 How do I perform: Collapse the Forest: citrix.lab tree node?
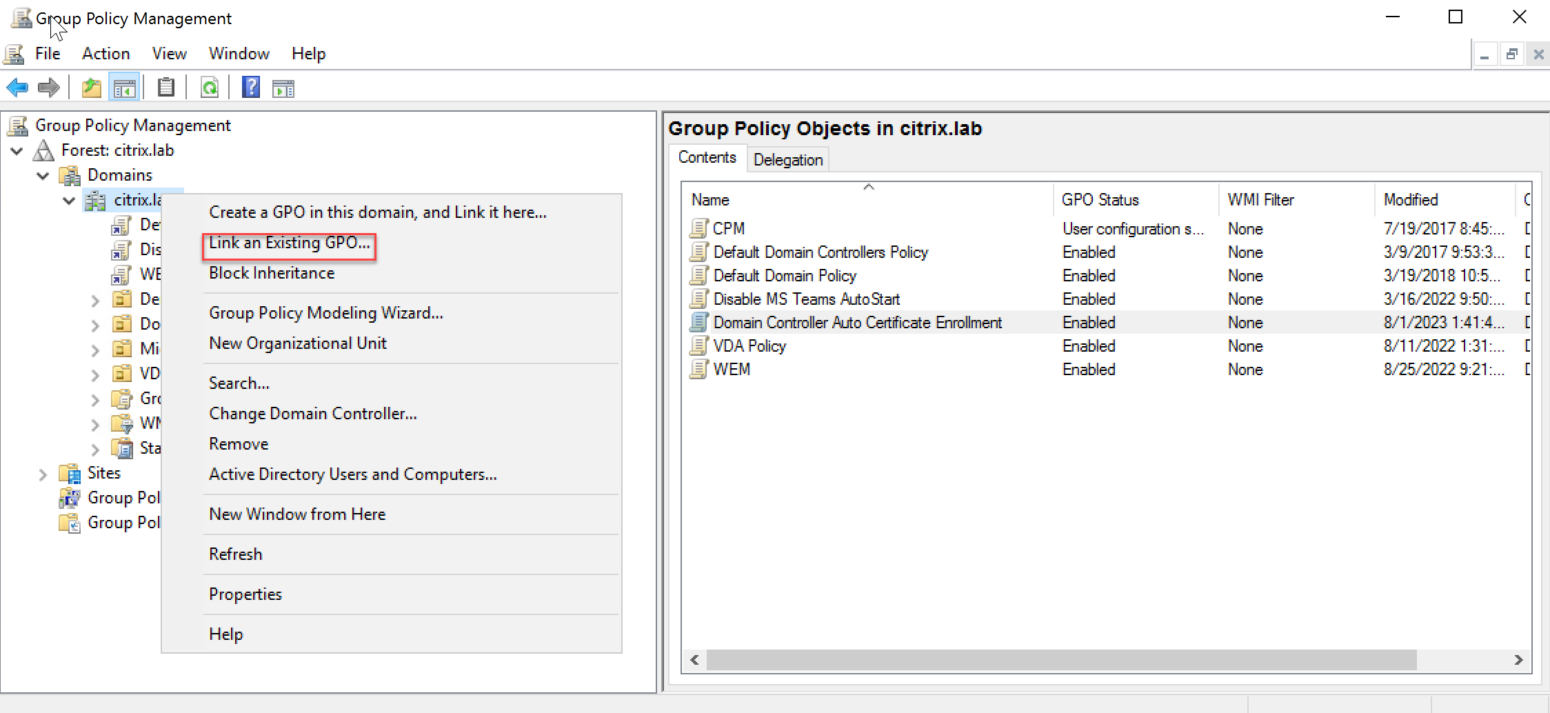point(17,151)
